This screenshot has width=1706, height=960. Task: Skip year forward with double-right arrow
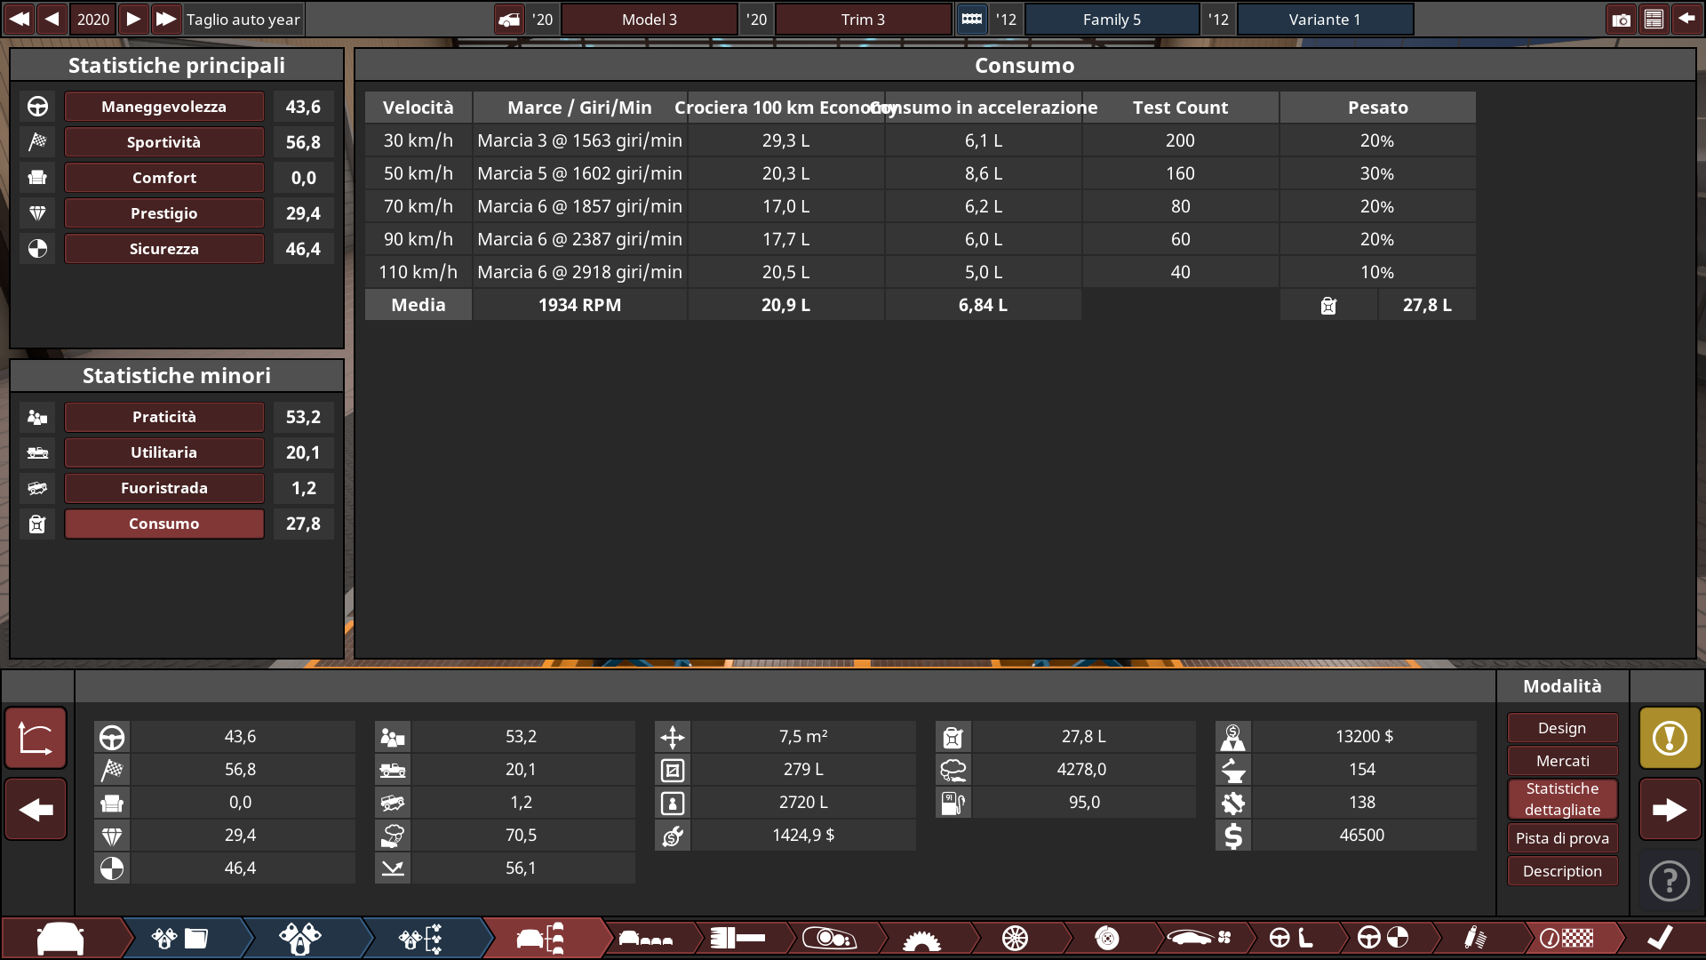pos(165,19)
